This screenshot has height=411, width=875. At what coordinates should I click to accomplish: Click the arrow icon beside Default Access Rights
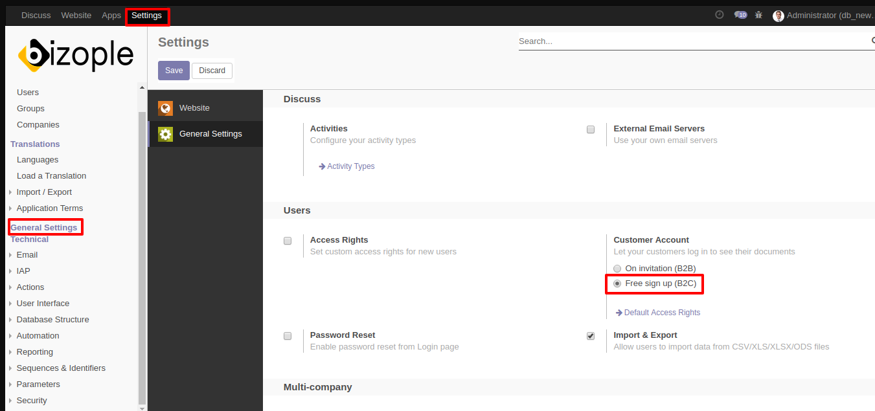point(619,313)
